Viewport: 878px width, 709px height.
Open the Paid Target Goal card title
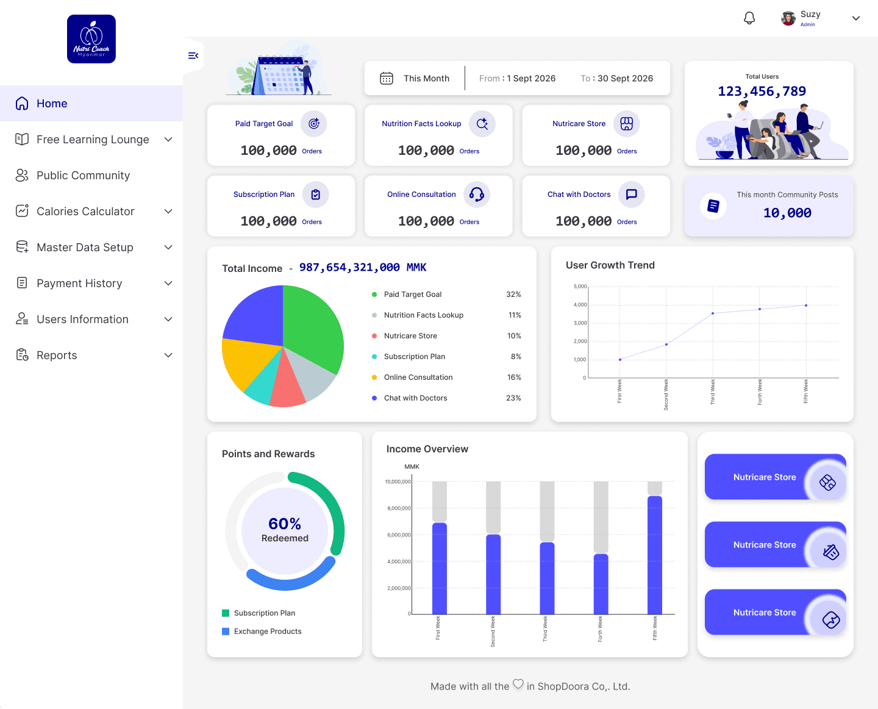tap(264, 124)
